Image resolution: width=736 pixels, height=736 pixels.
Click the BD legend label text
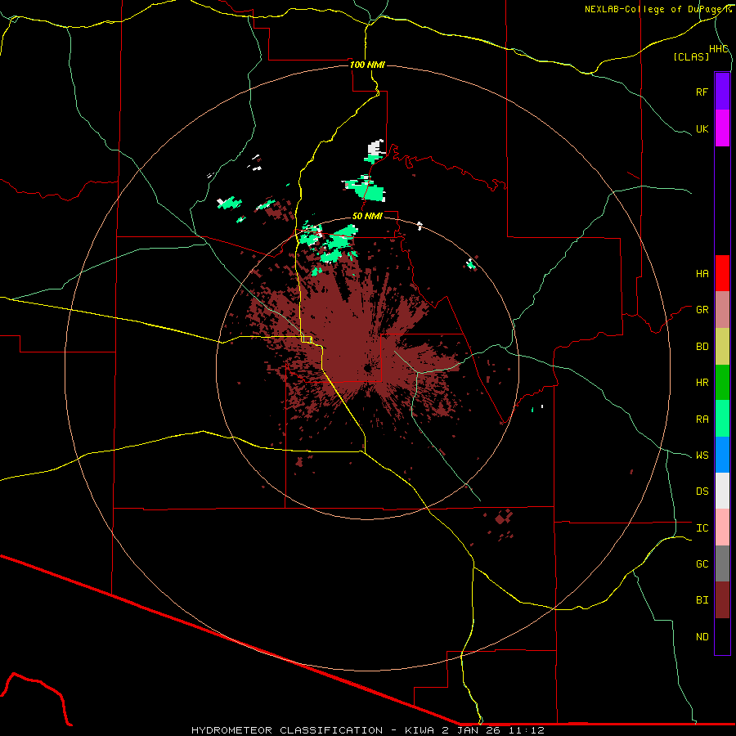tap(702, 347)
